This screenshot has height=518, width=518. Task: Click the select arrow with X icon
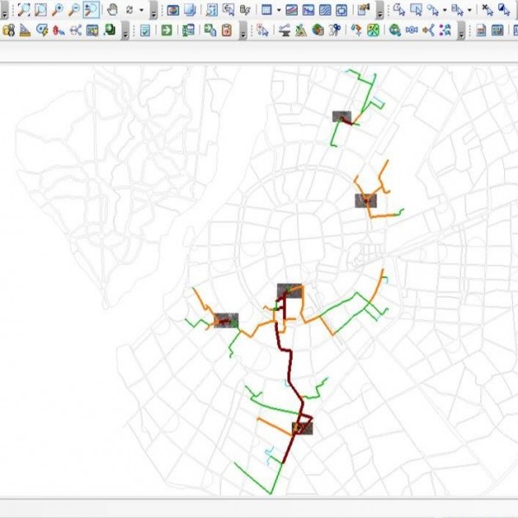pos(488,10)
